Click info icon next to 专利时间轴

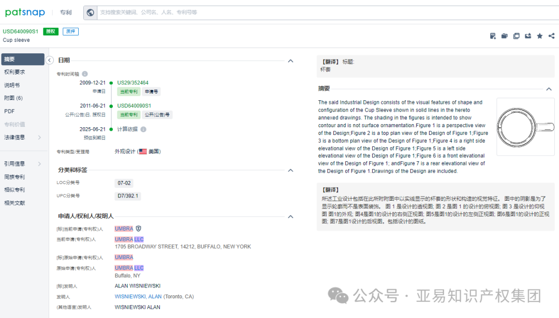[x=85, y=74]
